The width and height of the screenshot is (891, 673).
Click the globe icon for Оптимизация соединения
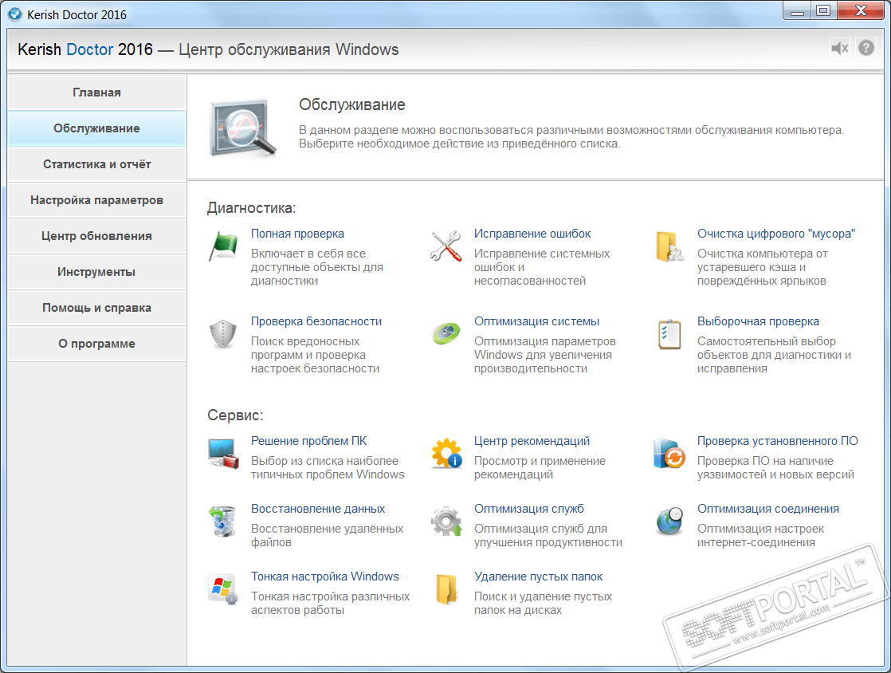(669, 521)
